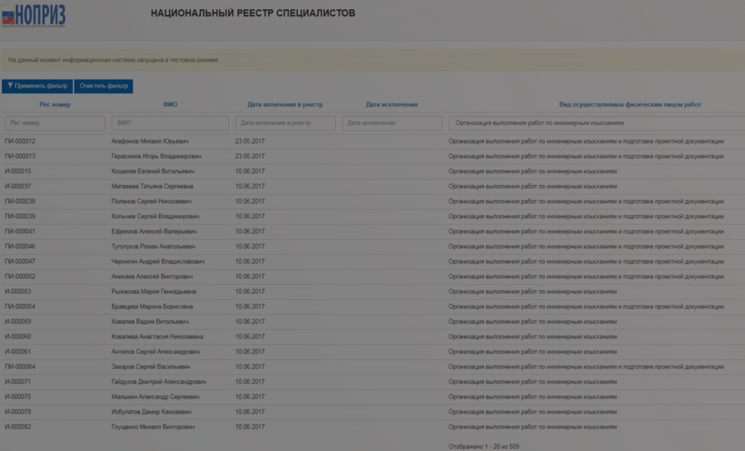The image size is (745, 451).
Task: Click Дата включения в реестр filter field
Action: [285, 123]
